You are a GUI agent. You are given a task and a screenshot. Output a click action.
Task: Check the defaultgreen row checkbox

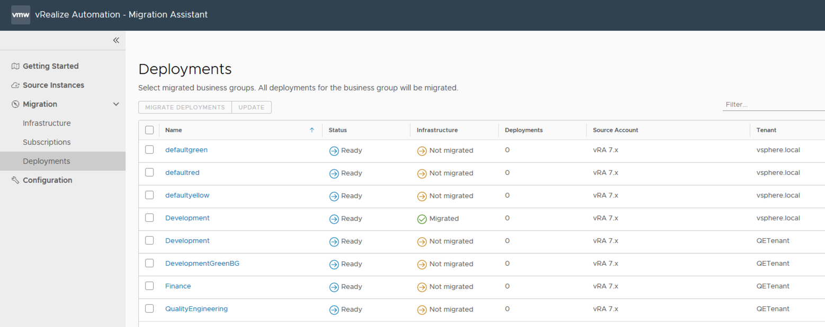pos(149,150)
